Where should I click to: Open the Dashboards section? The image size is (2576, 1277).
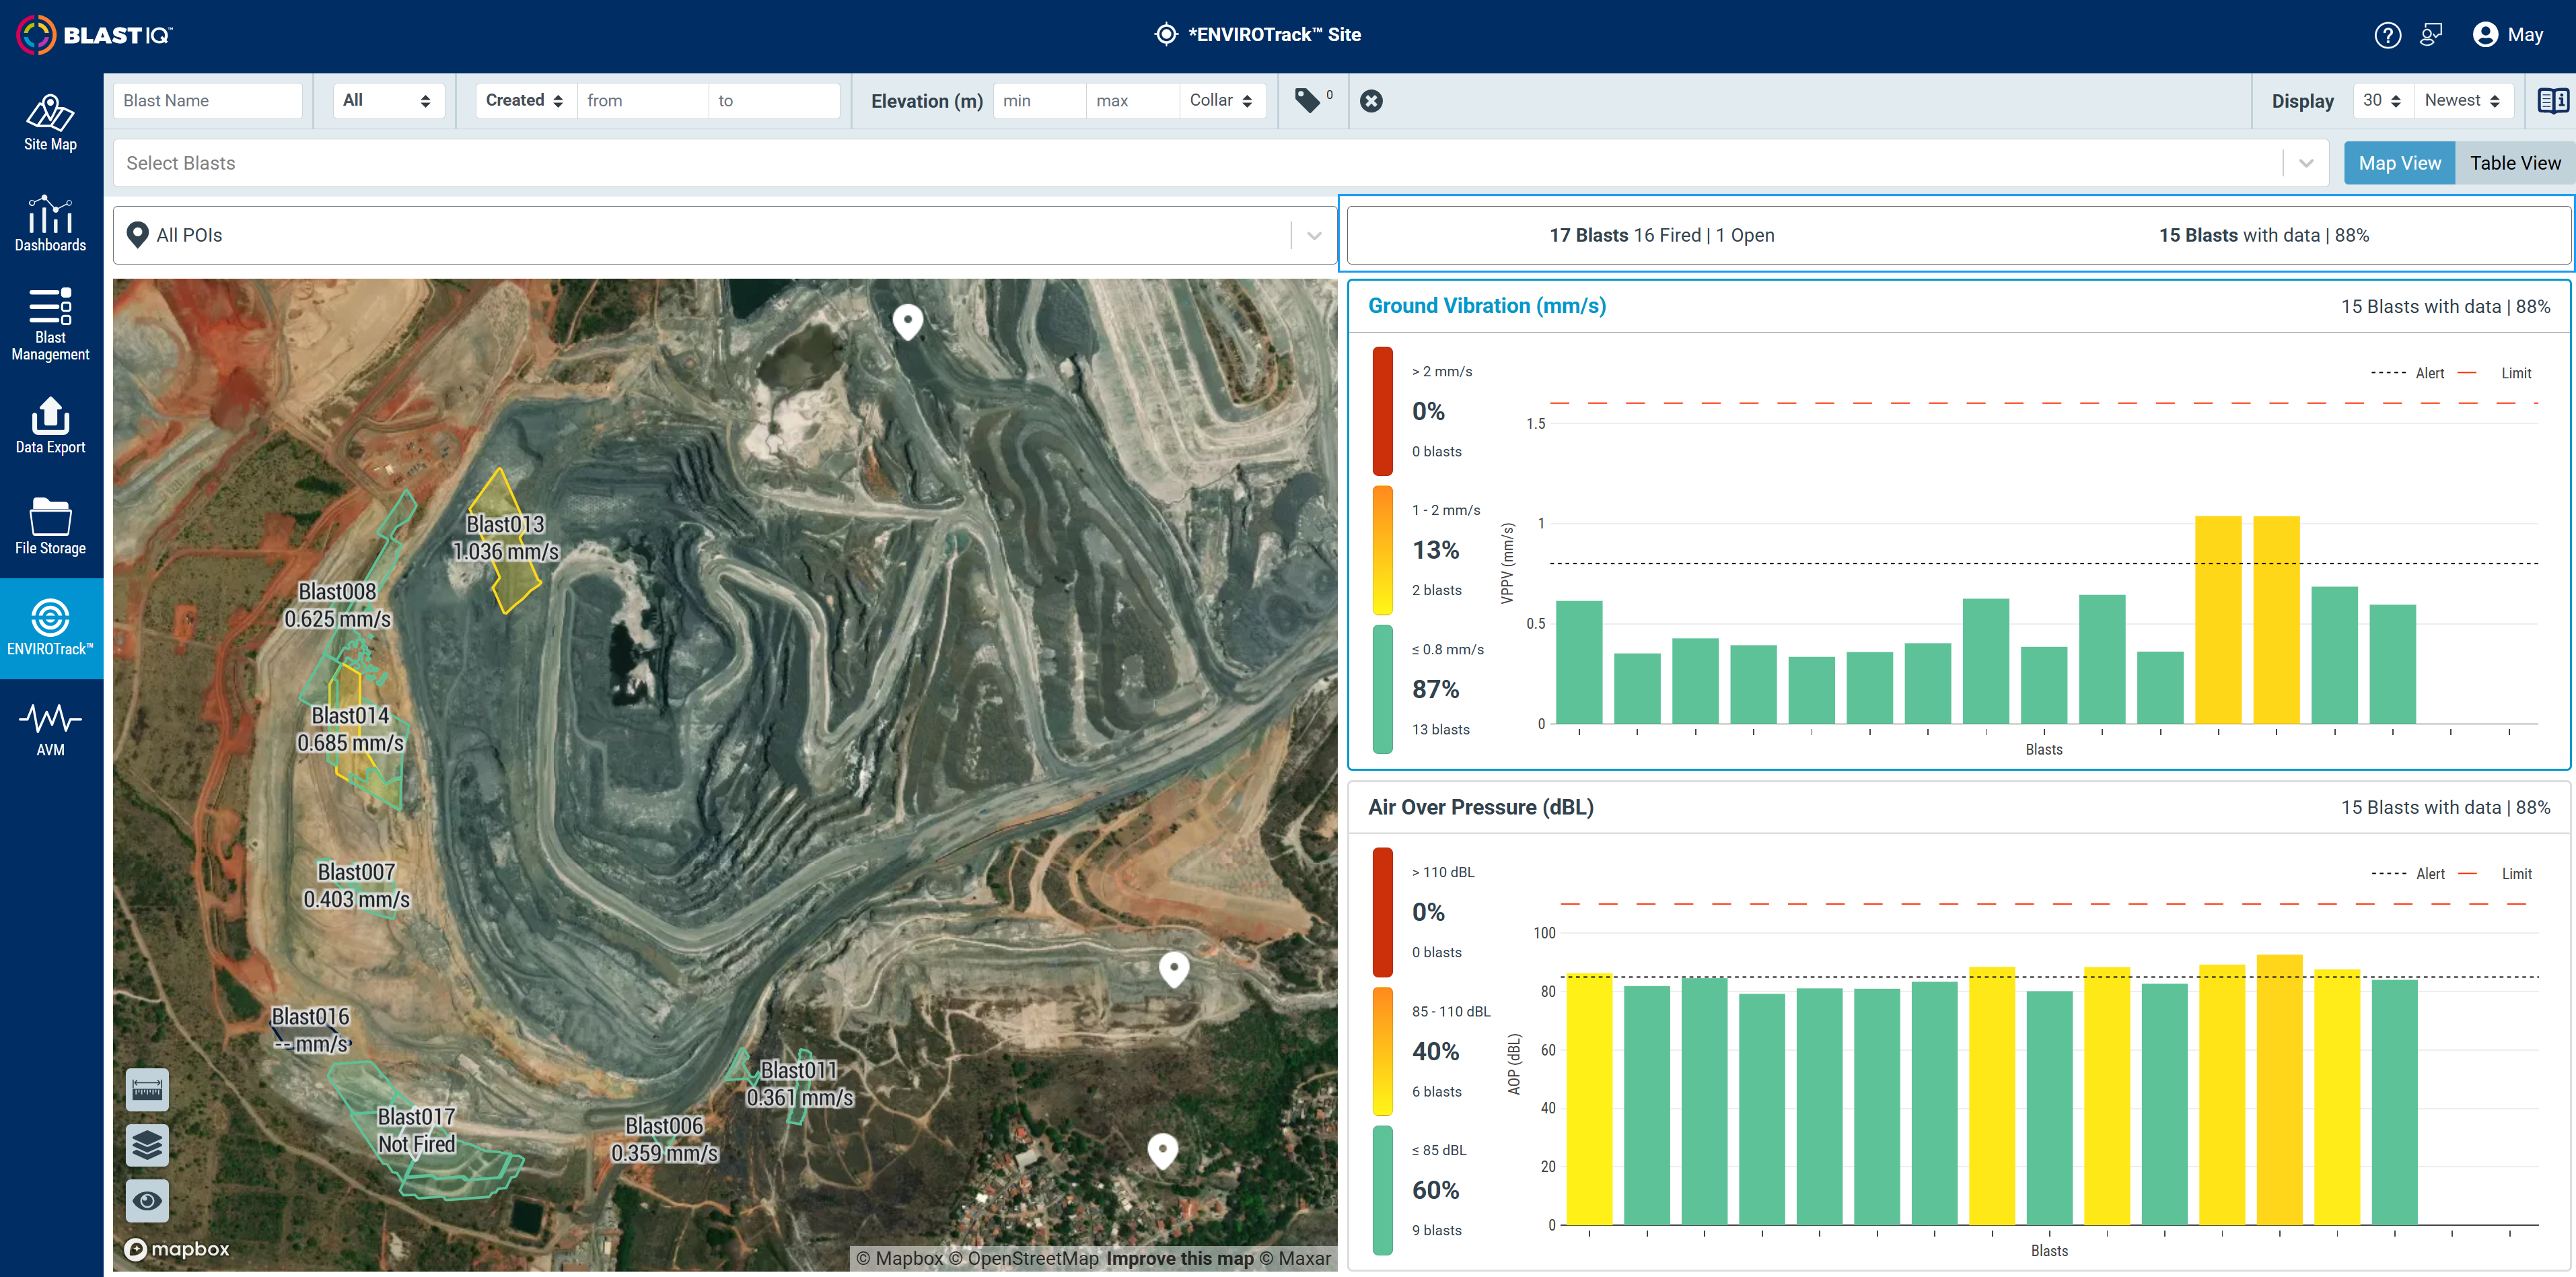point(50,223)
